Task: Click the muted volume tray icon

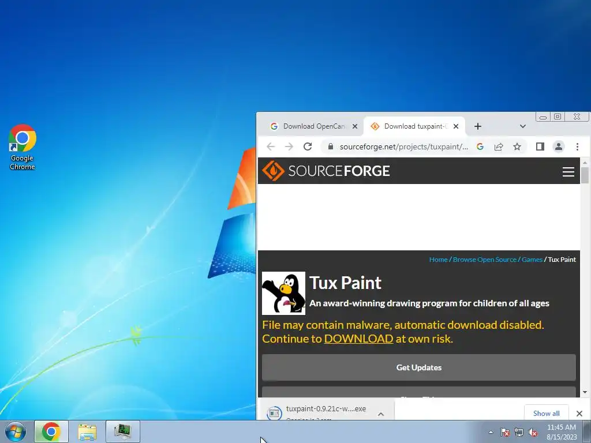Action: 533,432
